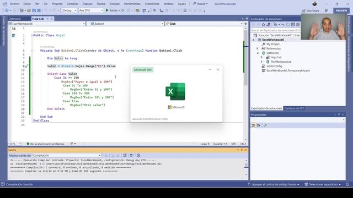353x198 pixels.
Task: Click the Refresh circular arrow in solution explorer
Action: tap(288, 24)
